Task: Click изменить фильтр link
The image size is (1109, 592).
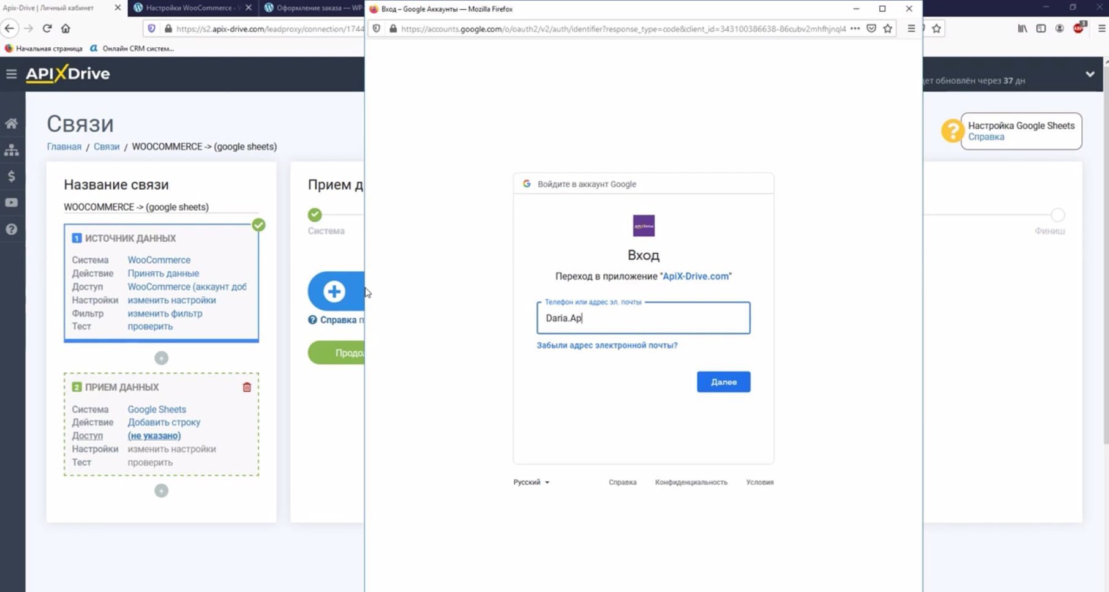Action: [165, 313]
